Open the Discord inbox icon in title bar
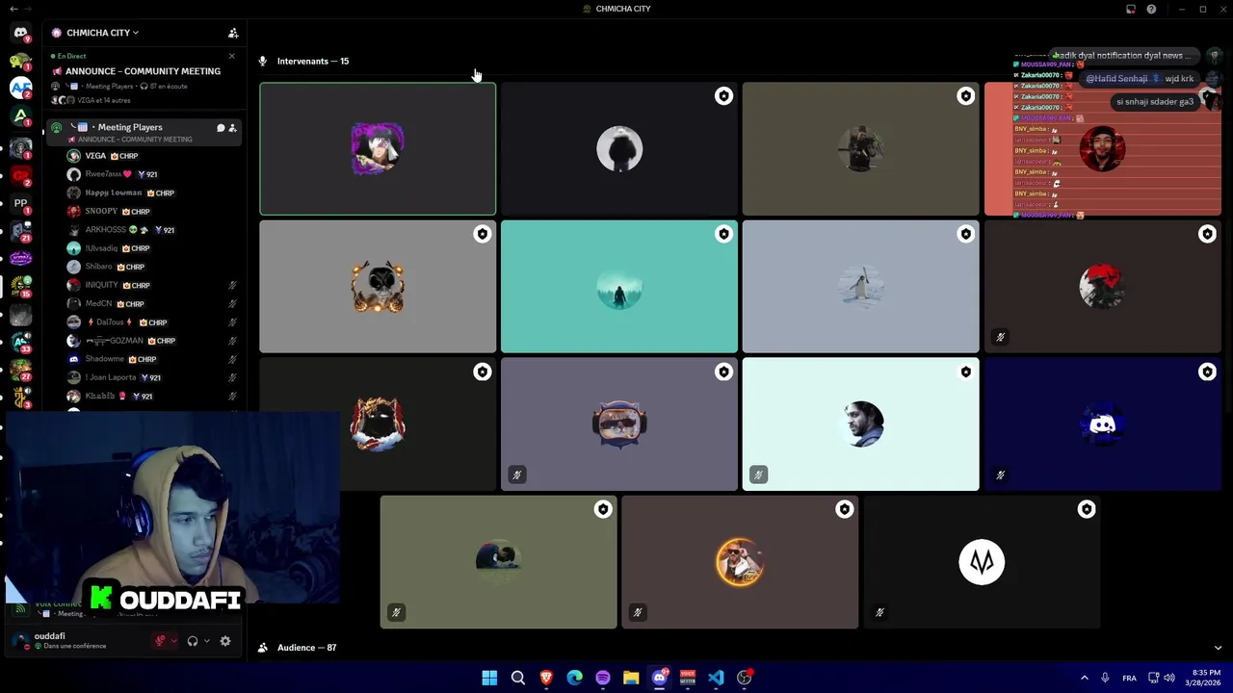The height and width of the screenshot is (693, 1233). click(x=1131, y=9)
